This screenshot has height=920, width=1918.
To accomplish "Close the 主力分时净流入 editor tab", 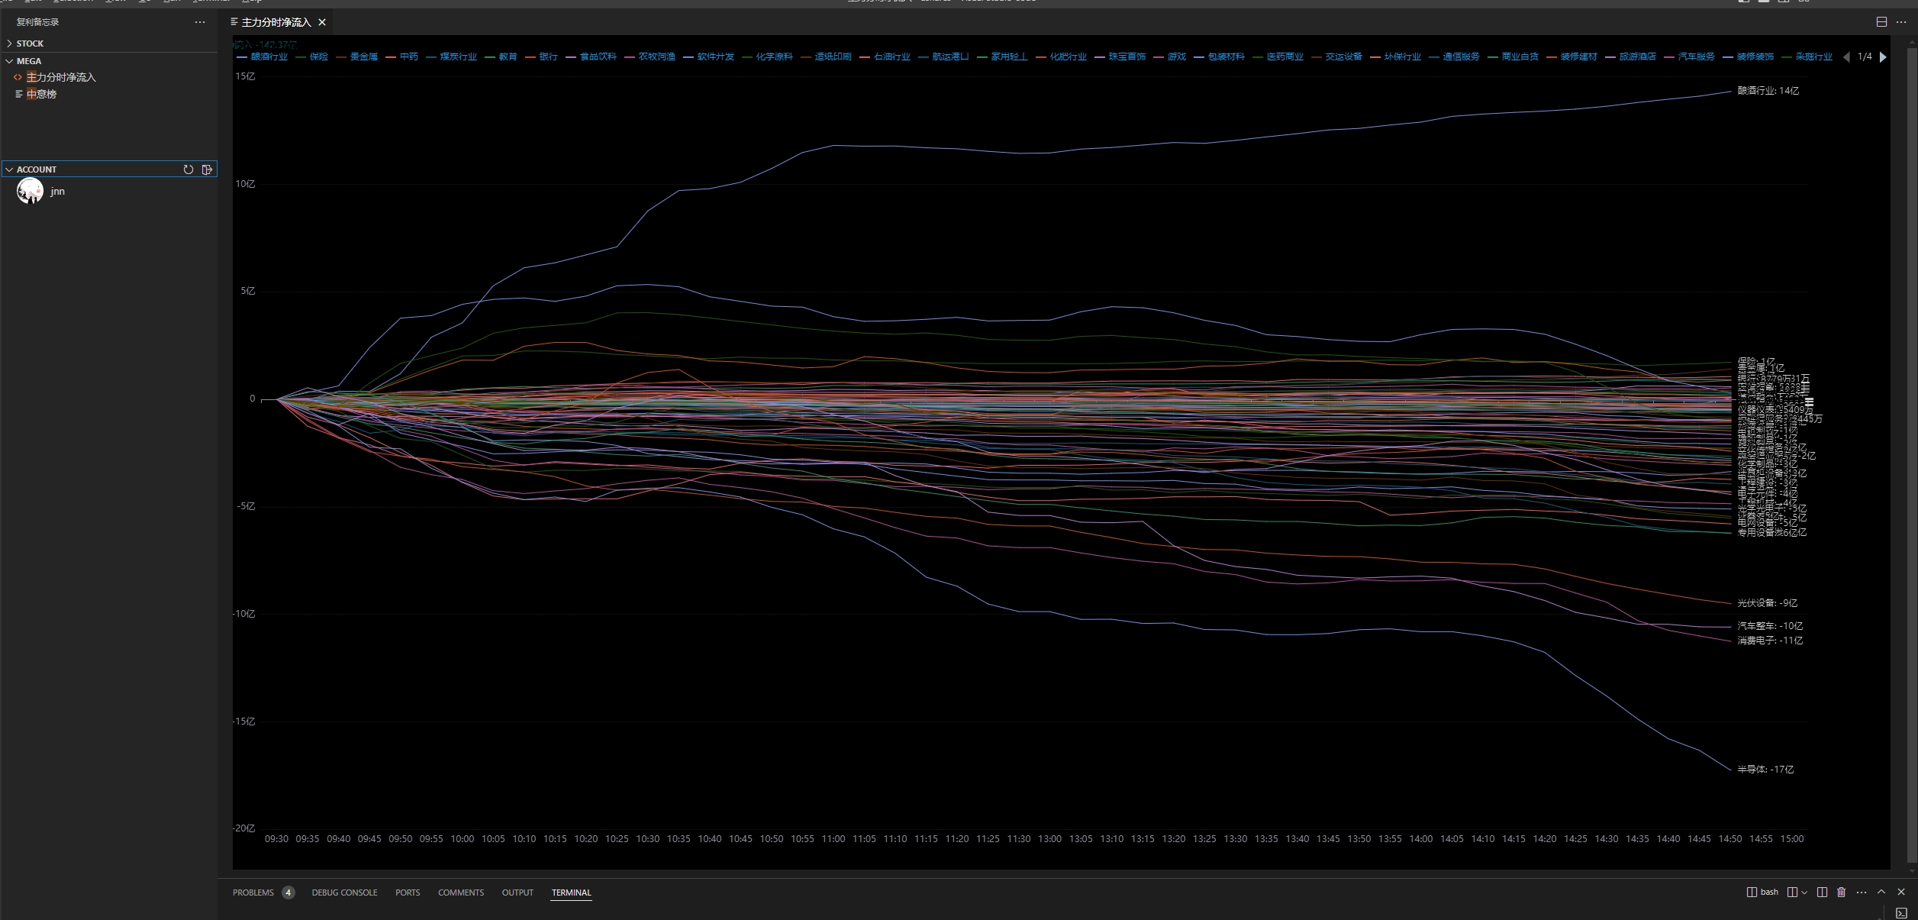I will pos(322,22).
